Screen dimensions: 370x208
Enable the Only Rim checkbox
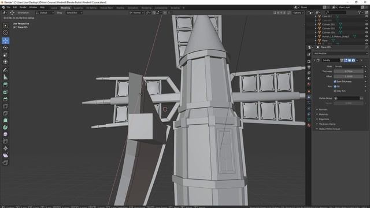(335, 91)
